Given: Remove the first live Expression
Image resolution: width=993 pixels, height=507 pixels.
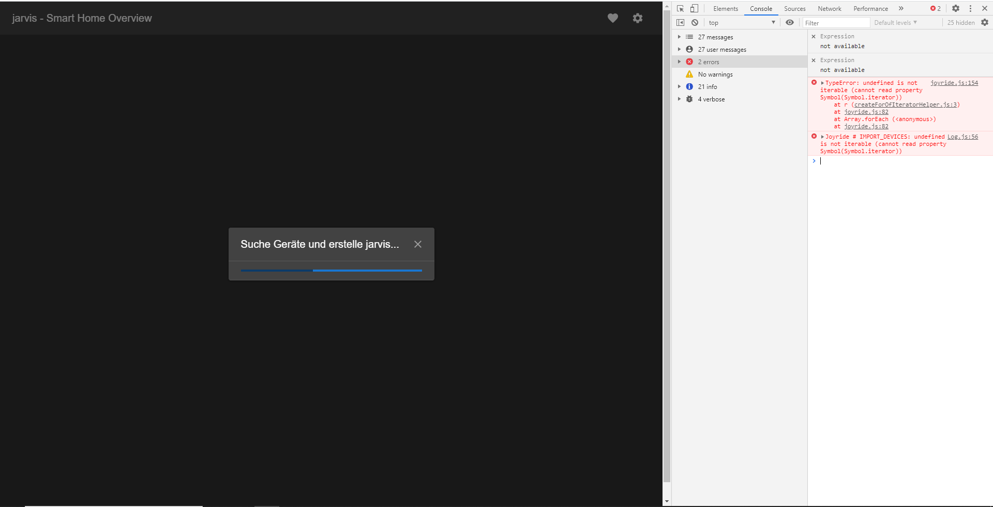Looking at the screenshot, I should pos(814,37).
